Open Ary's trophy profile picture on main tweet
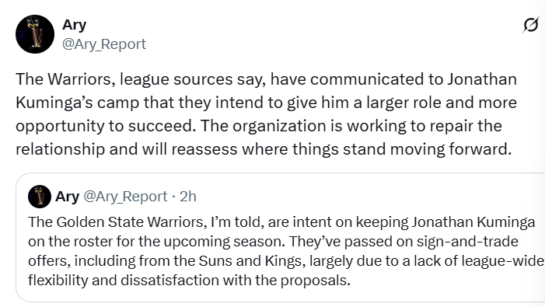 [x=35, y=34]
